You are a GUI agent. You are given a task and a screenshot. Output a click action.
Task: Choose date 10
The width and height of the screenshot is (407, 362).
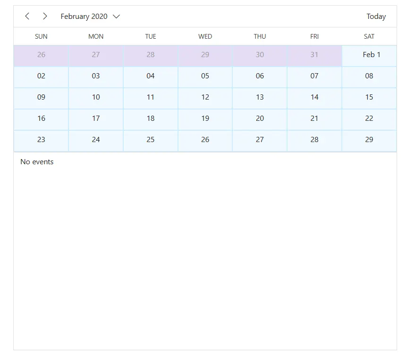(96, 98)
